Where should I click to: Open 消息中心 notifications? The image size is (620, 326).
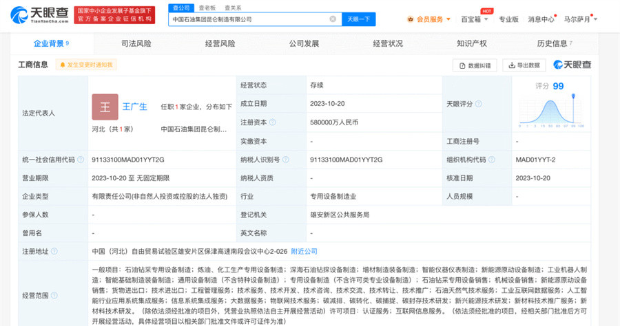(541, 19)
